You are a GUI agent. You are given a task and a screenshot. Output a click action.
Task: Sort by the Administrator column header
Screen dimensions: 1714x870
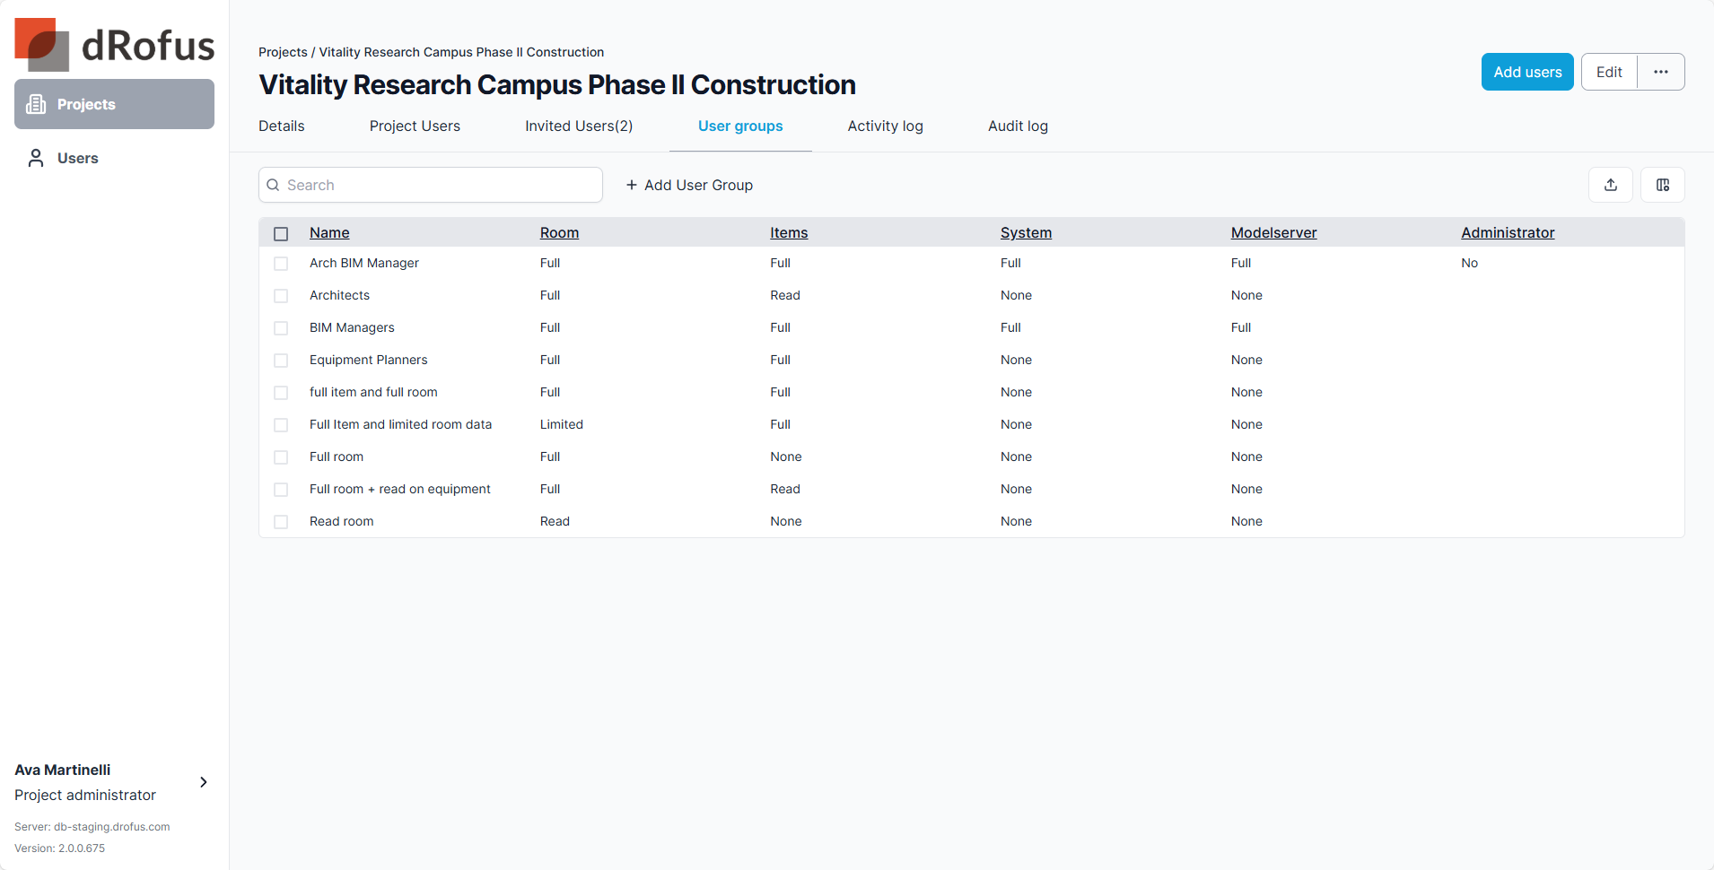tap(1507, 232)
